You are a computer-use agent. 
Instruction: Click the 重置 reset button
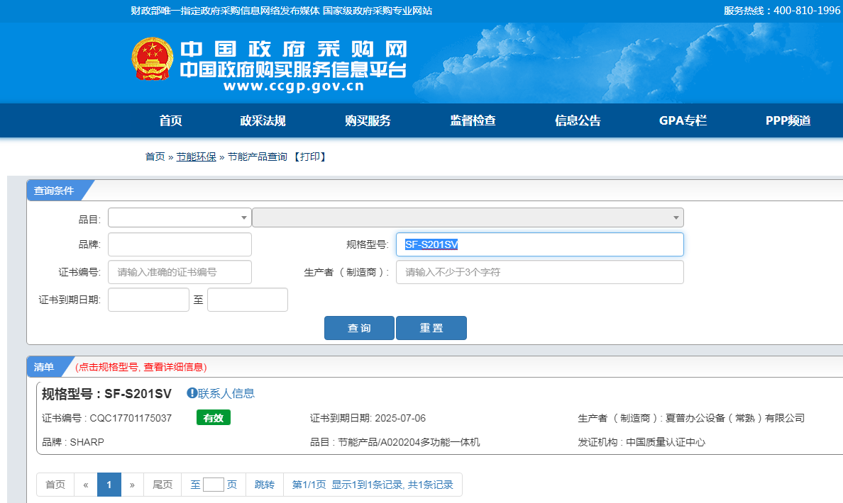click(431, 328)
